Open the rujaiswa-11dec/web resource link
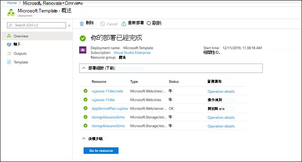The height and width of the screenshot is (162, 302). (107, 91)
